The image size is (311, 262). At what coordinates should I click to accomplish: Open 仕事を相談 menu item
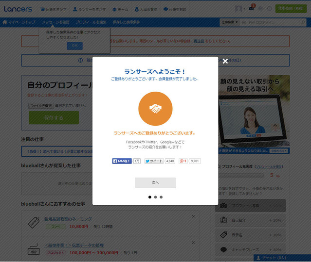(175, 9)
